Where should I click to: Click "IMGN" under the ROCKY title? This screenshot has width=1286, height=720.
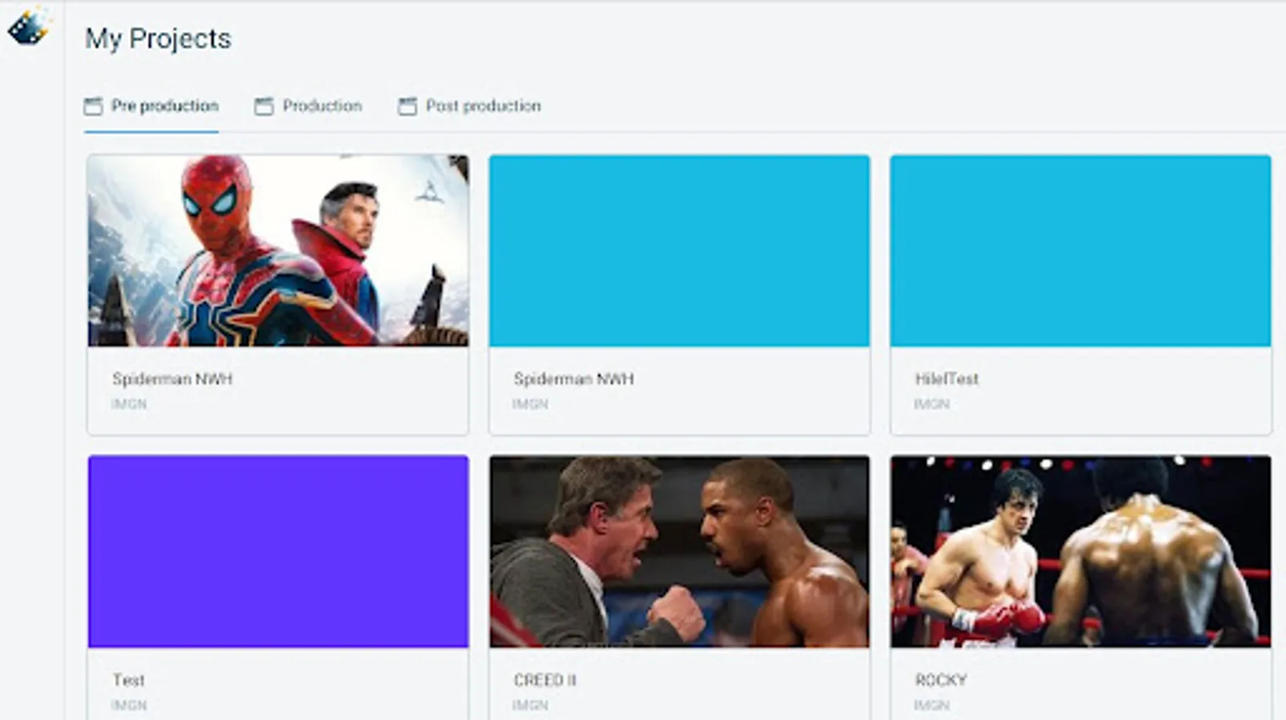(x=931, y=706)
